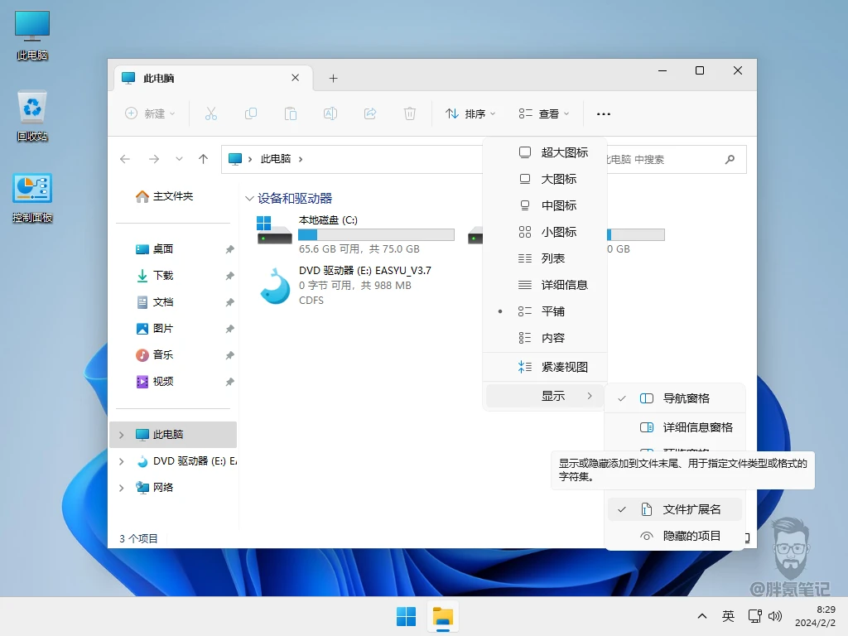Click File Explorer in taskbar

[x=443, y=616]
